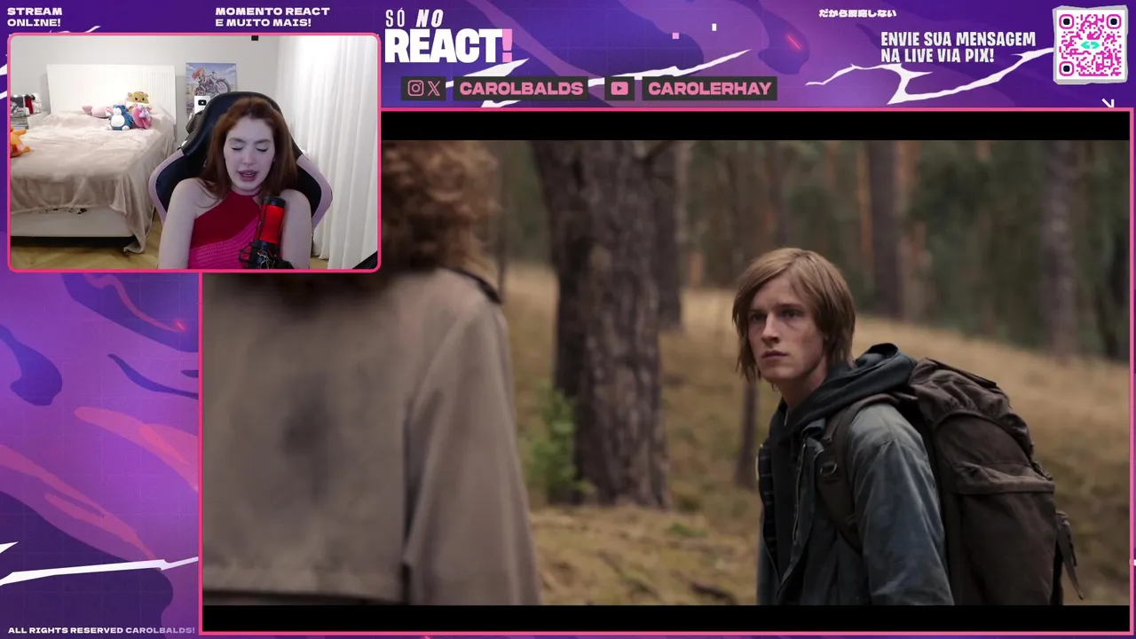
Task: Click the webcam feed of the streamer
Action: coord(193,152)
